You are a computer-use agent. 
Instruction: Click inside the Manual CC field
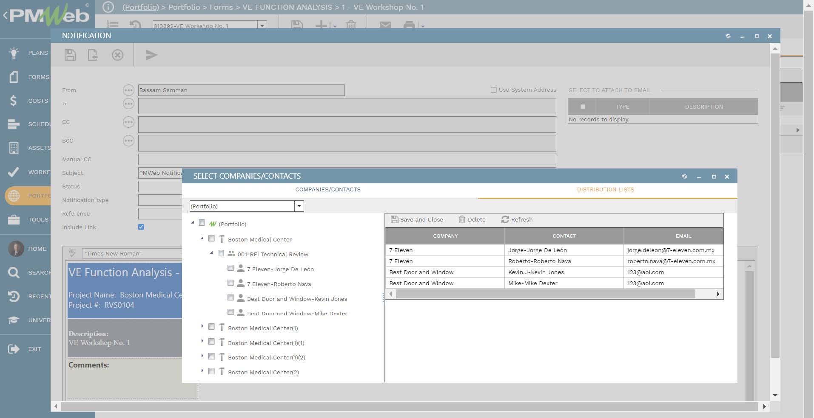pyautogui.click(x=347, y=159)
